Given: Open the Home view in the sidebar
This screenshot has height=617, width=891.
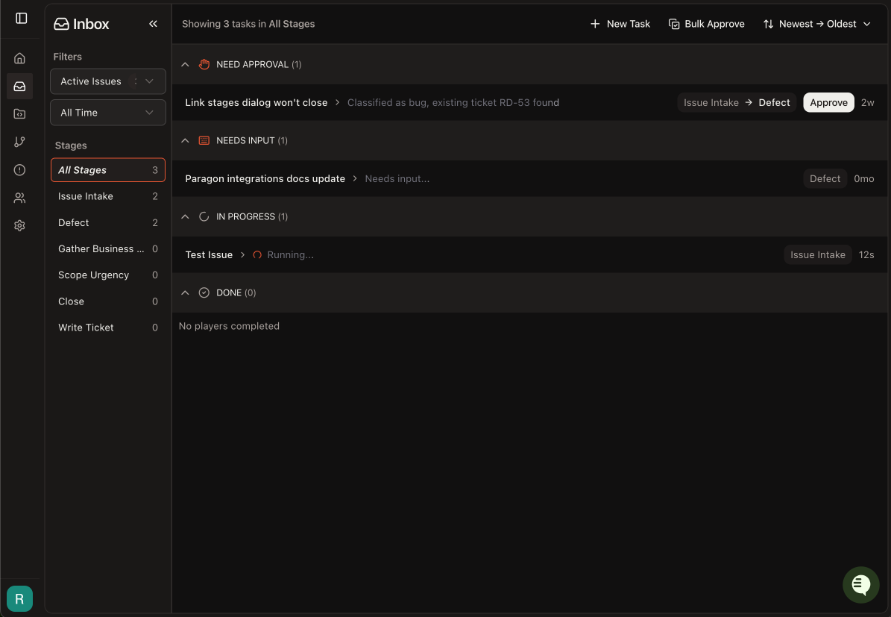Looking at the screenshot, I should click(19, 57).
